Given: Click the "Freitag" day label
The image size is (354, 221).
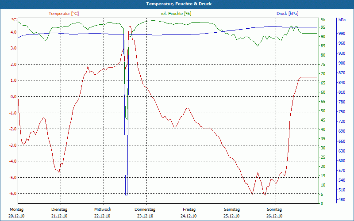Looking at the screenshot, I should [189, 210].
